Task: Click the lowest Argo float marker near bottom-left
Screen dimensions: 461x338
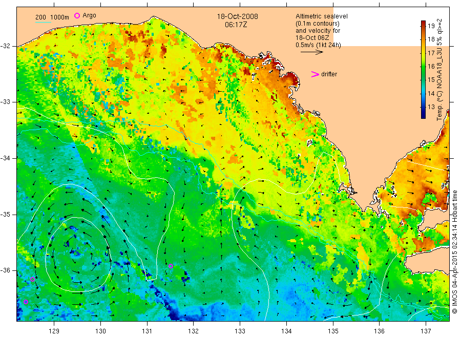Action: pos(26,302)
